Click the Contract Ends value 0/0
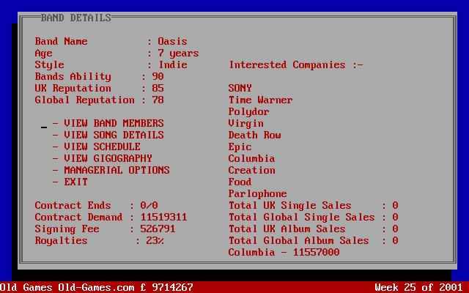The width and height of the screenshot is (469, 293). pos(149,205)
